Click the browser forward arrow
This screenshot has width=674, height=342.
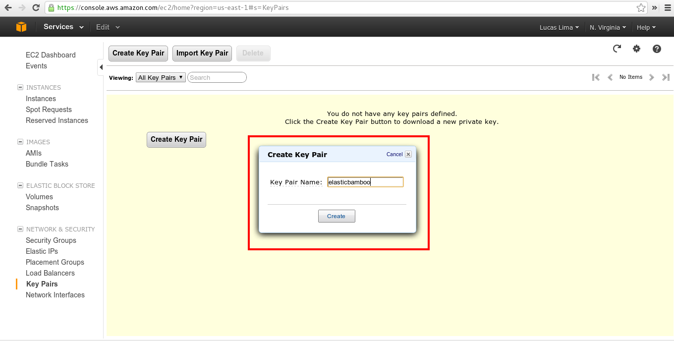[21, 7]
